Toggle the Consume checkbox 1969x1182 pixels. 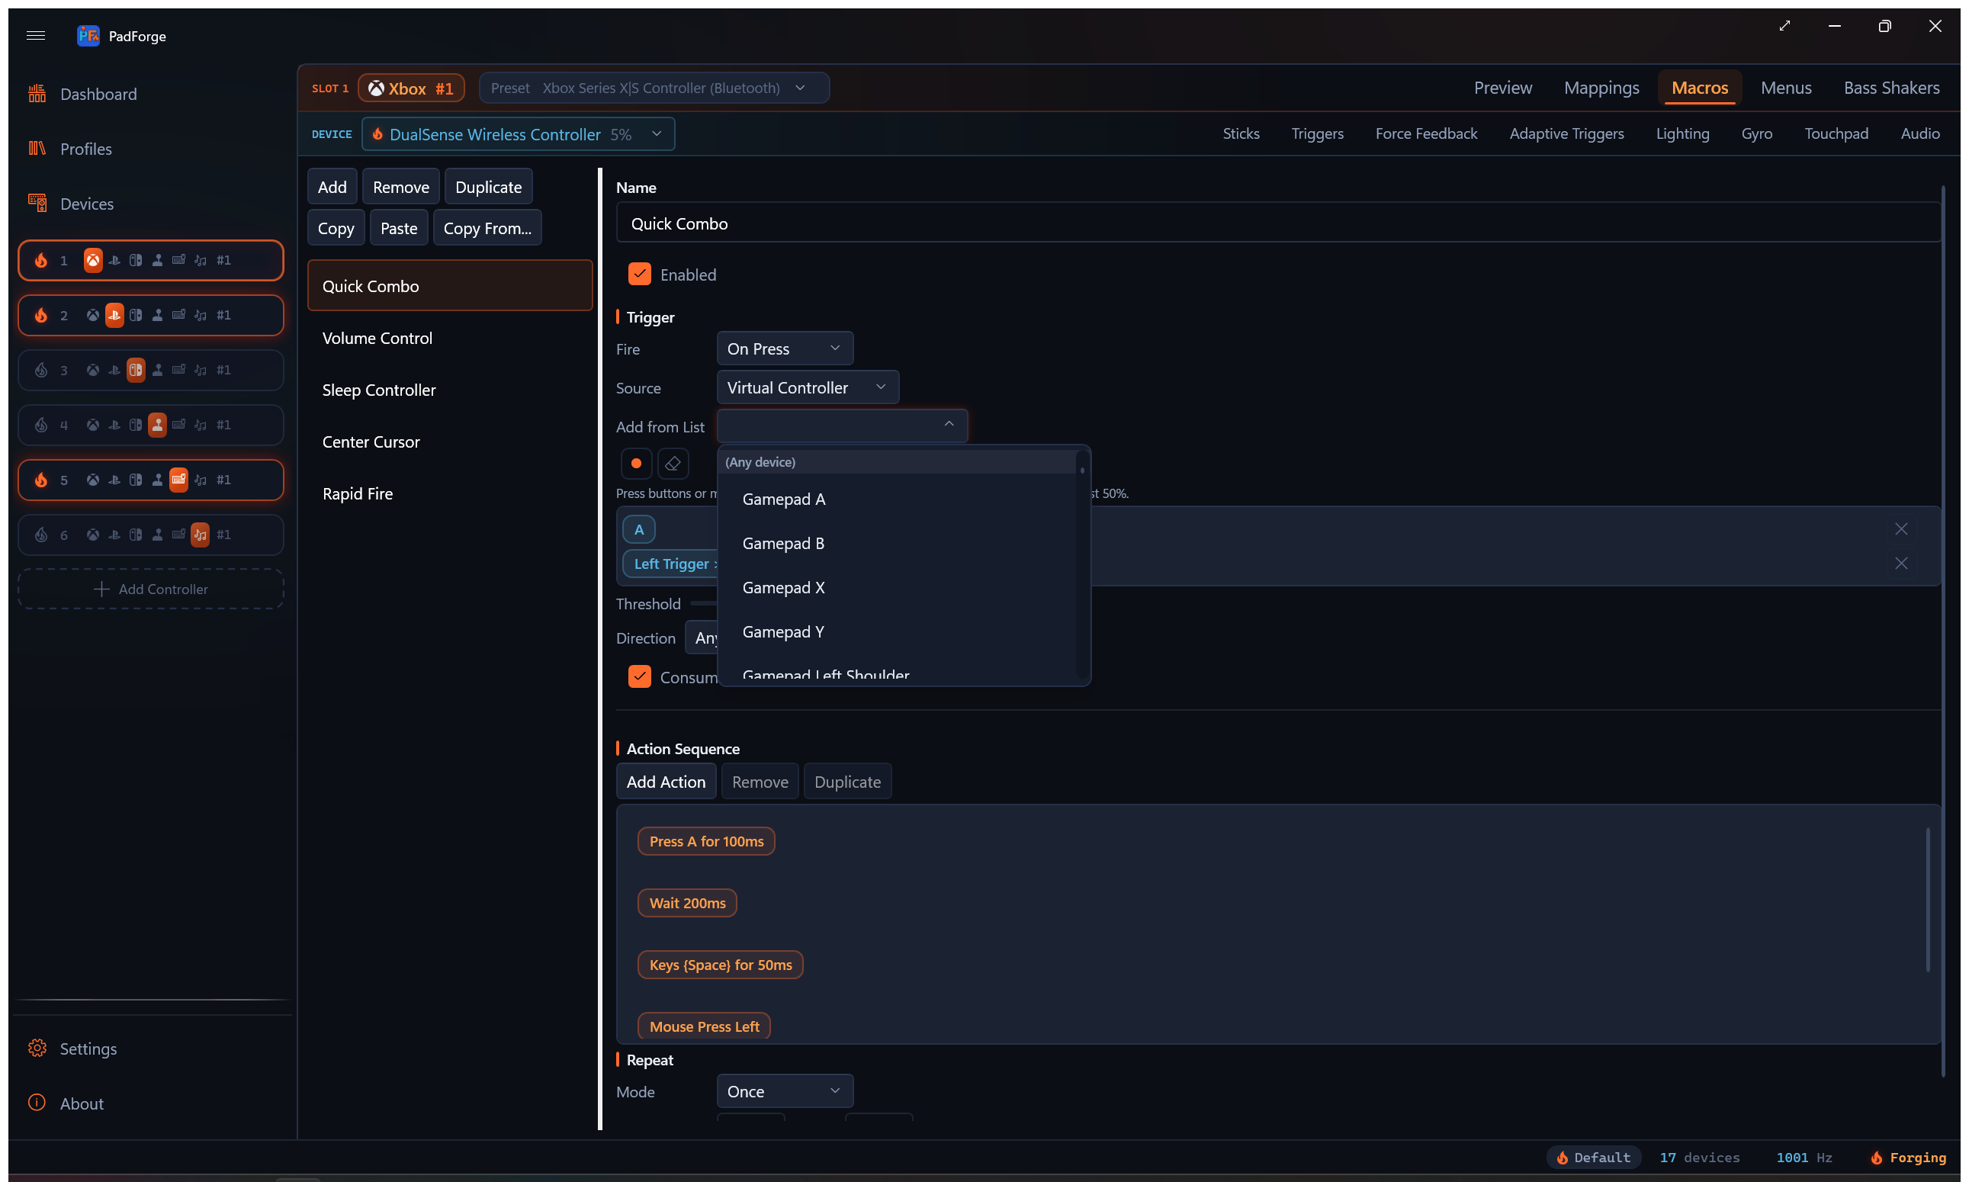[x=640, y=677]
